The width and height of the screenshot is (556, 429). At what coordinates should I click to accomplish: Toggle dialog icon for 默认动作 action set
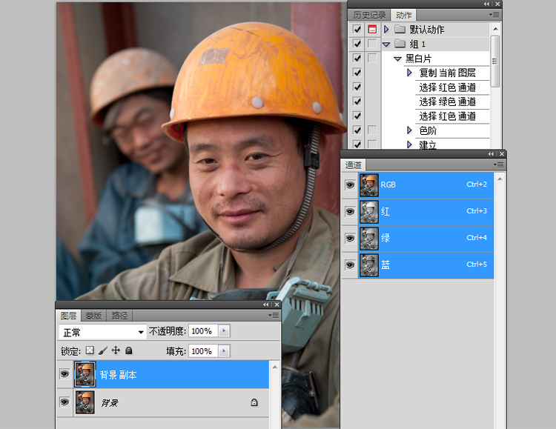tap(372, 30)
